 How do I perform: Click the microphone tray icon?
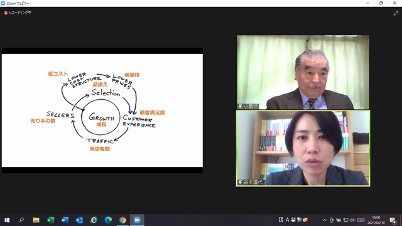(332, 220)
